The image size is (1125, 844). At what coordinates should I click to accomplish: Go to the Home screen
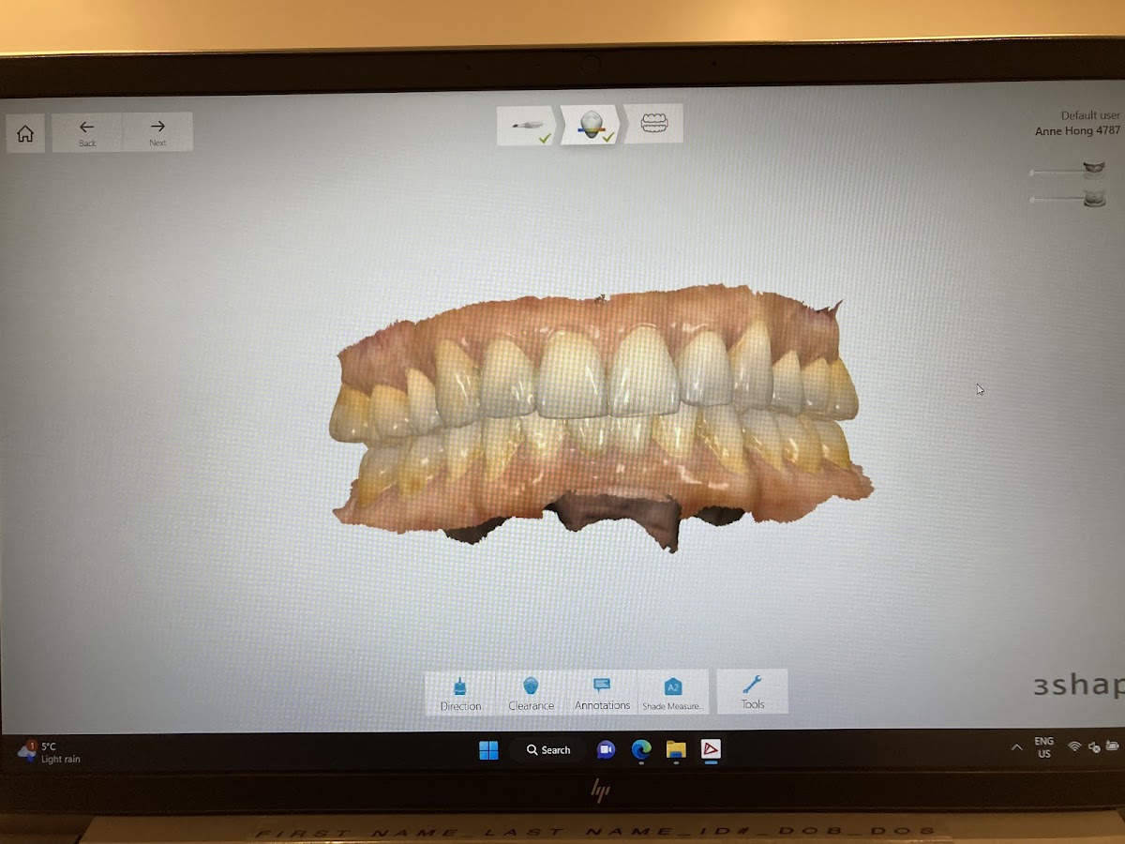pos(25,133)
